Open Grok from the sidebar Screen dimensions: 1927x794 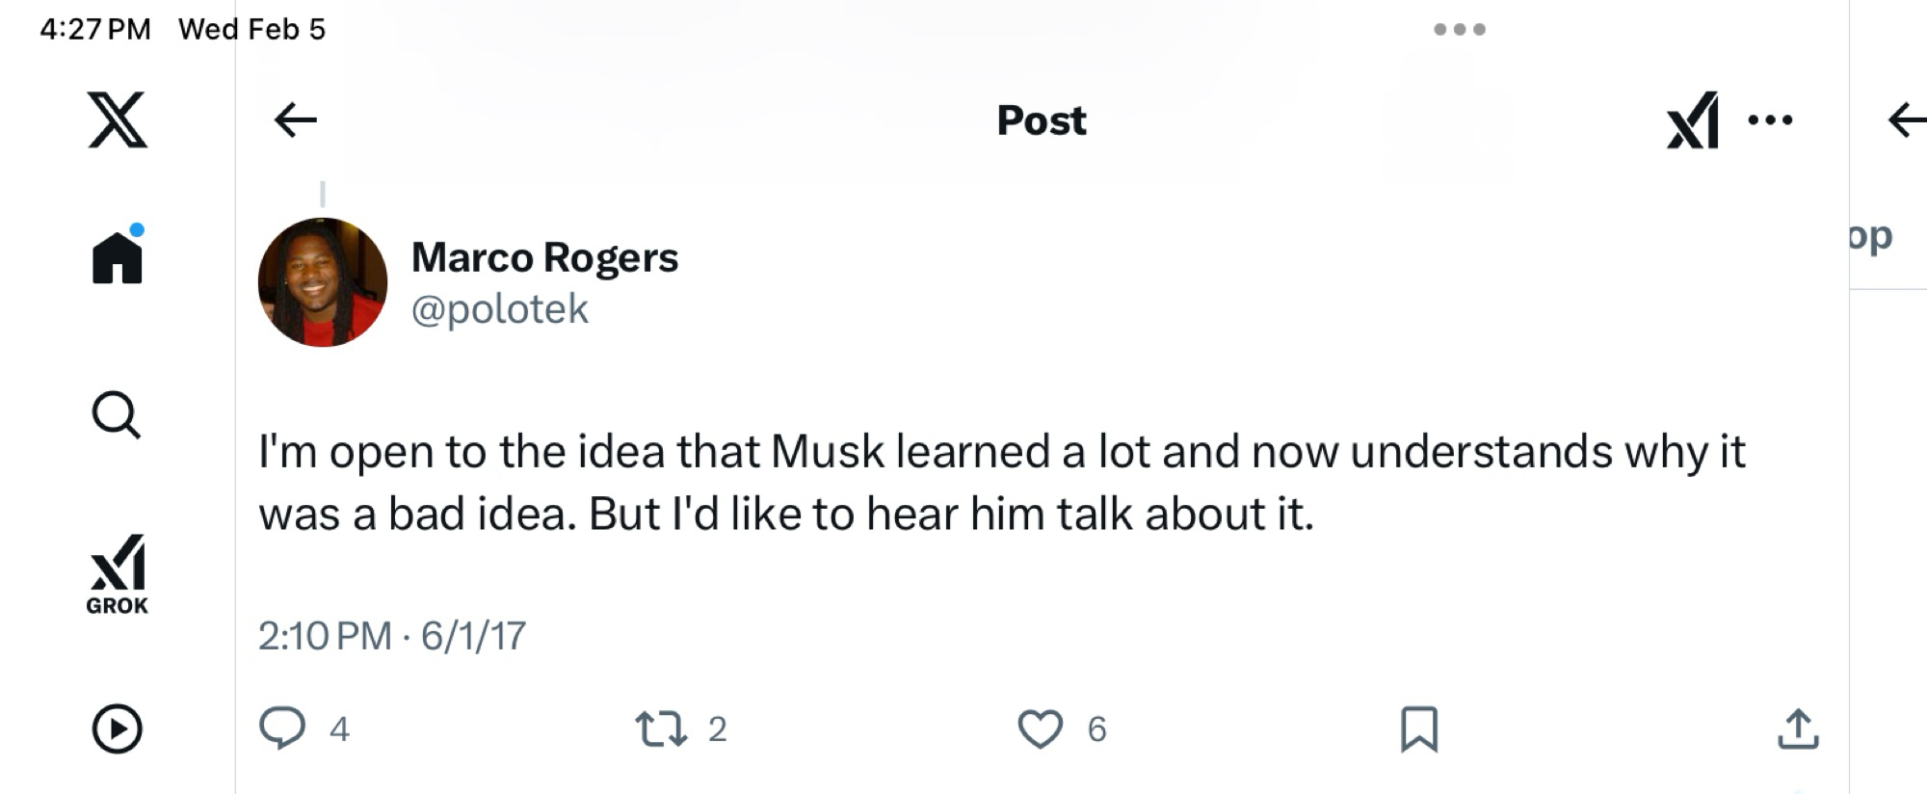pyautogui.click(x=118, y=574)
